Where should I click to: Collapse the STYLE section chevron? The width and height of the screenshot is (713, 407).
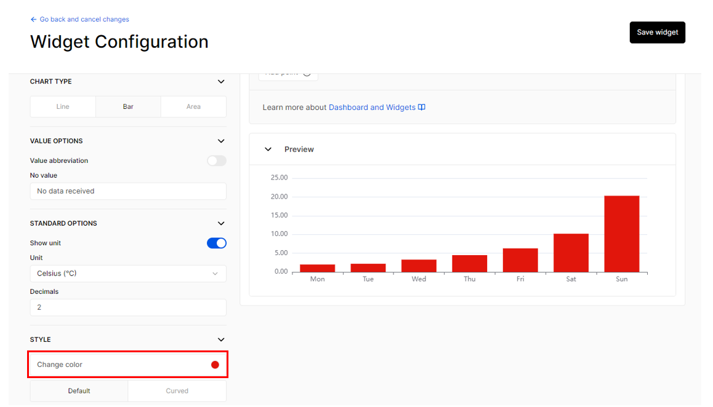(221, 340)
